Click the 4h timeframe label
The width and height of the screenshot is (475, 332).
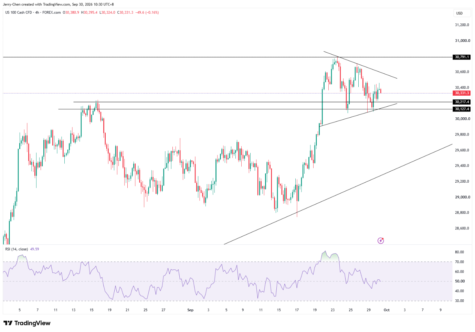pos(37,12)
